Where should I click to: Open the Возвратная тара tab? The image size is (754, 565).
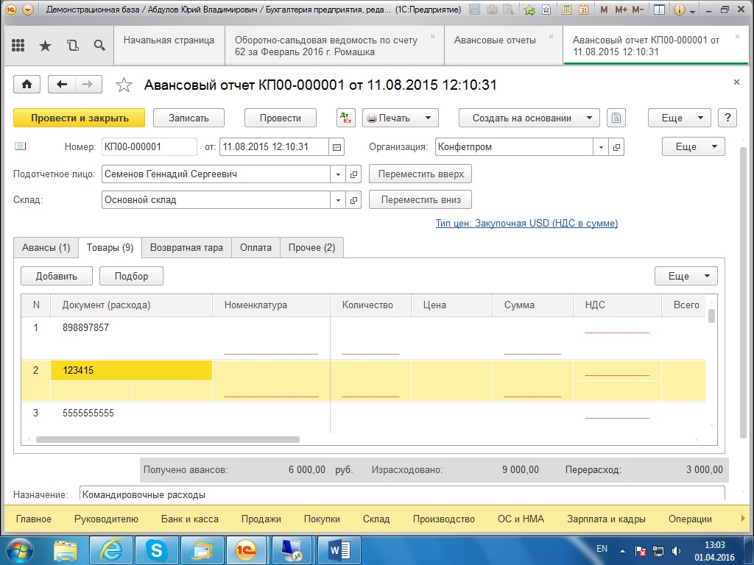186,248
